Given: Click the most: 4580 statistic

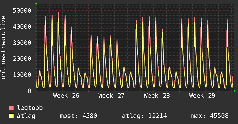Looking at the screenshot, I should click(78, 116).
